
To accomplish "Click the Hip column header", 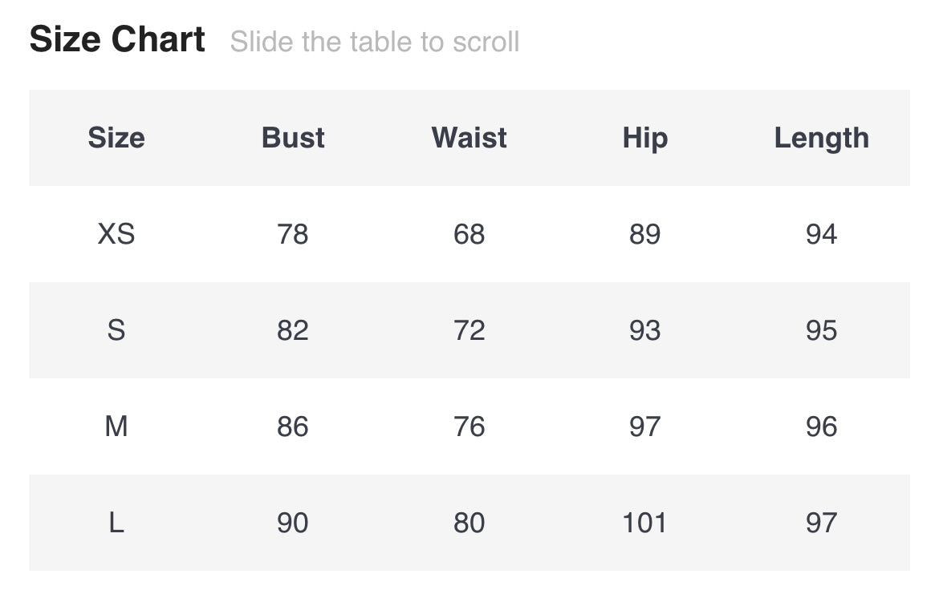I will [x=644, y=138].
